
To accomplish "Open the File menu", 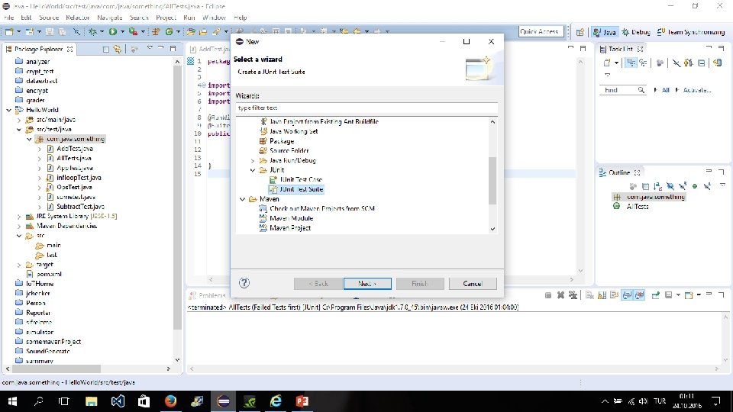I will (9, 18).
